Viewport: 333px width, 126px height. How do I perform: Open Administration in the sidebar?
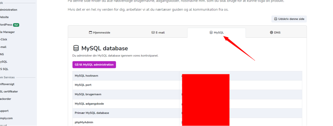(8, 10)
